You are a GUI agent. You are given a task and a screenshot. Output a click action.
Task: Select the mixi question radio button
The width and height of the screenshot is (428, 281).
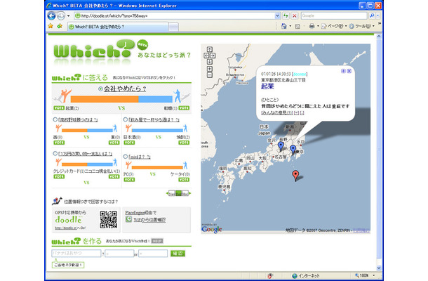(x=126, y=157)
